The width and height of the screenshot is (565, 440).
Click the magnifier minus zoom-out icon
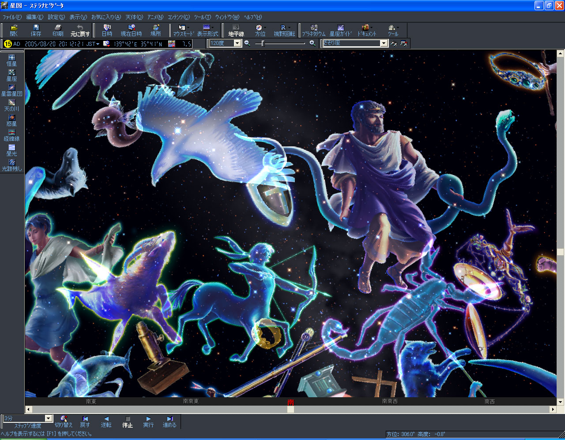[x=247, y=43]
